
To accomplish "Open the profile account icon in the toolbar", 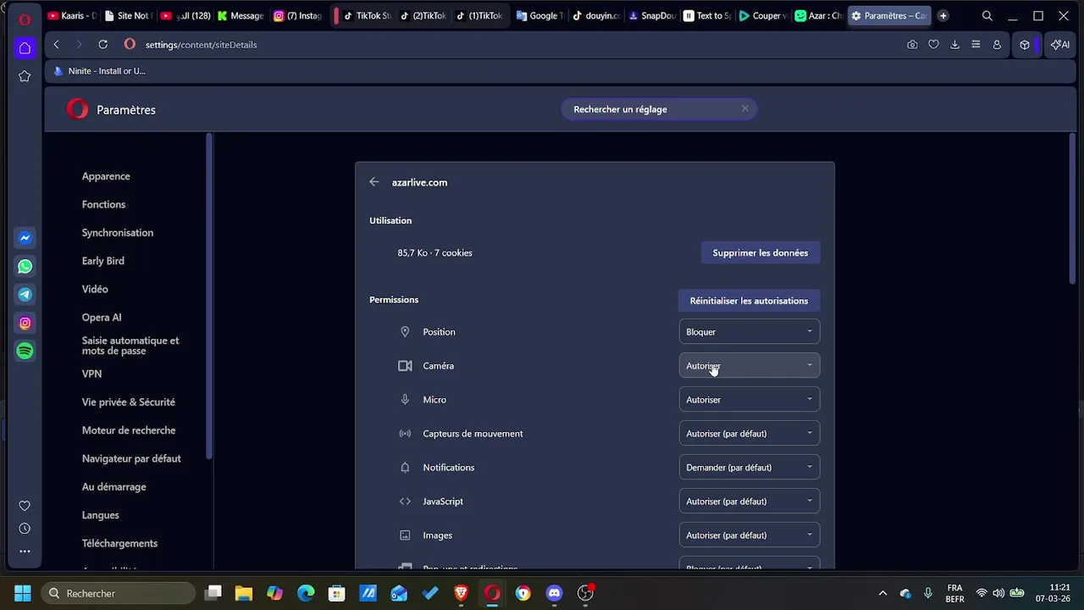I will pyautogui.click(x=997, y=45).
